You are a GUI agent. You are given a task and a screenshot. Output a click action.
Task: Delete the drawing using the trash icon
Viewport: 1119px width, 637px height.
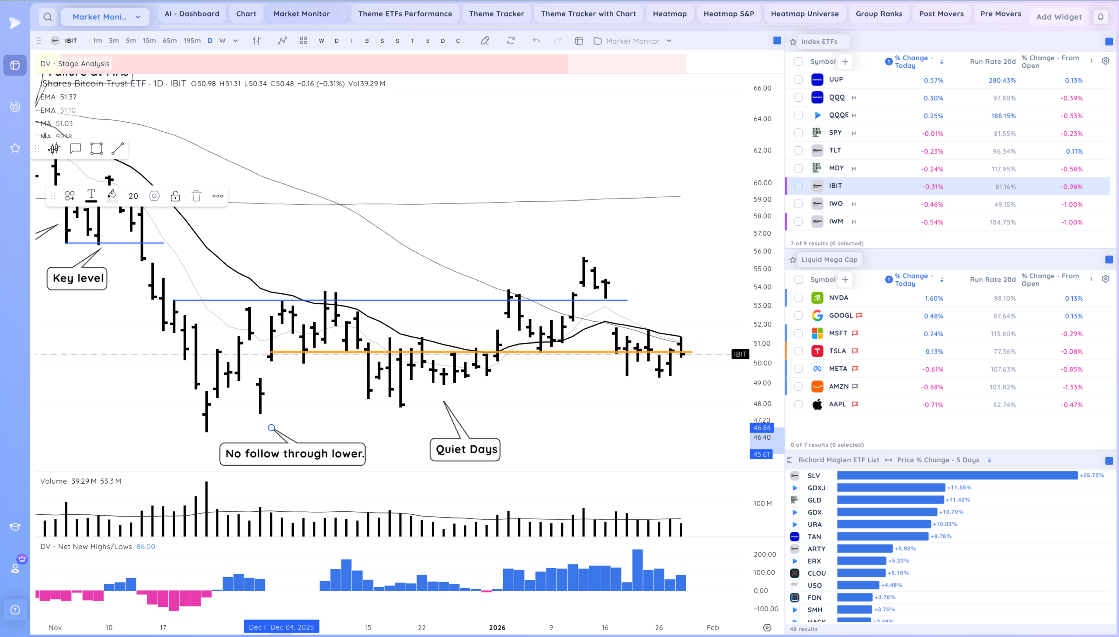click(196, 196)
